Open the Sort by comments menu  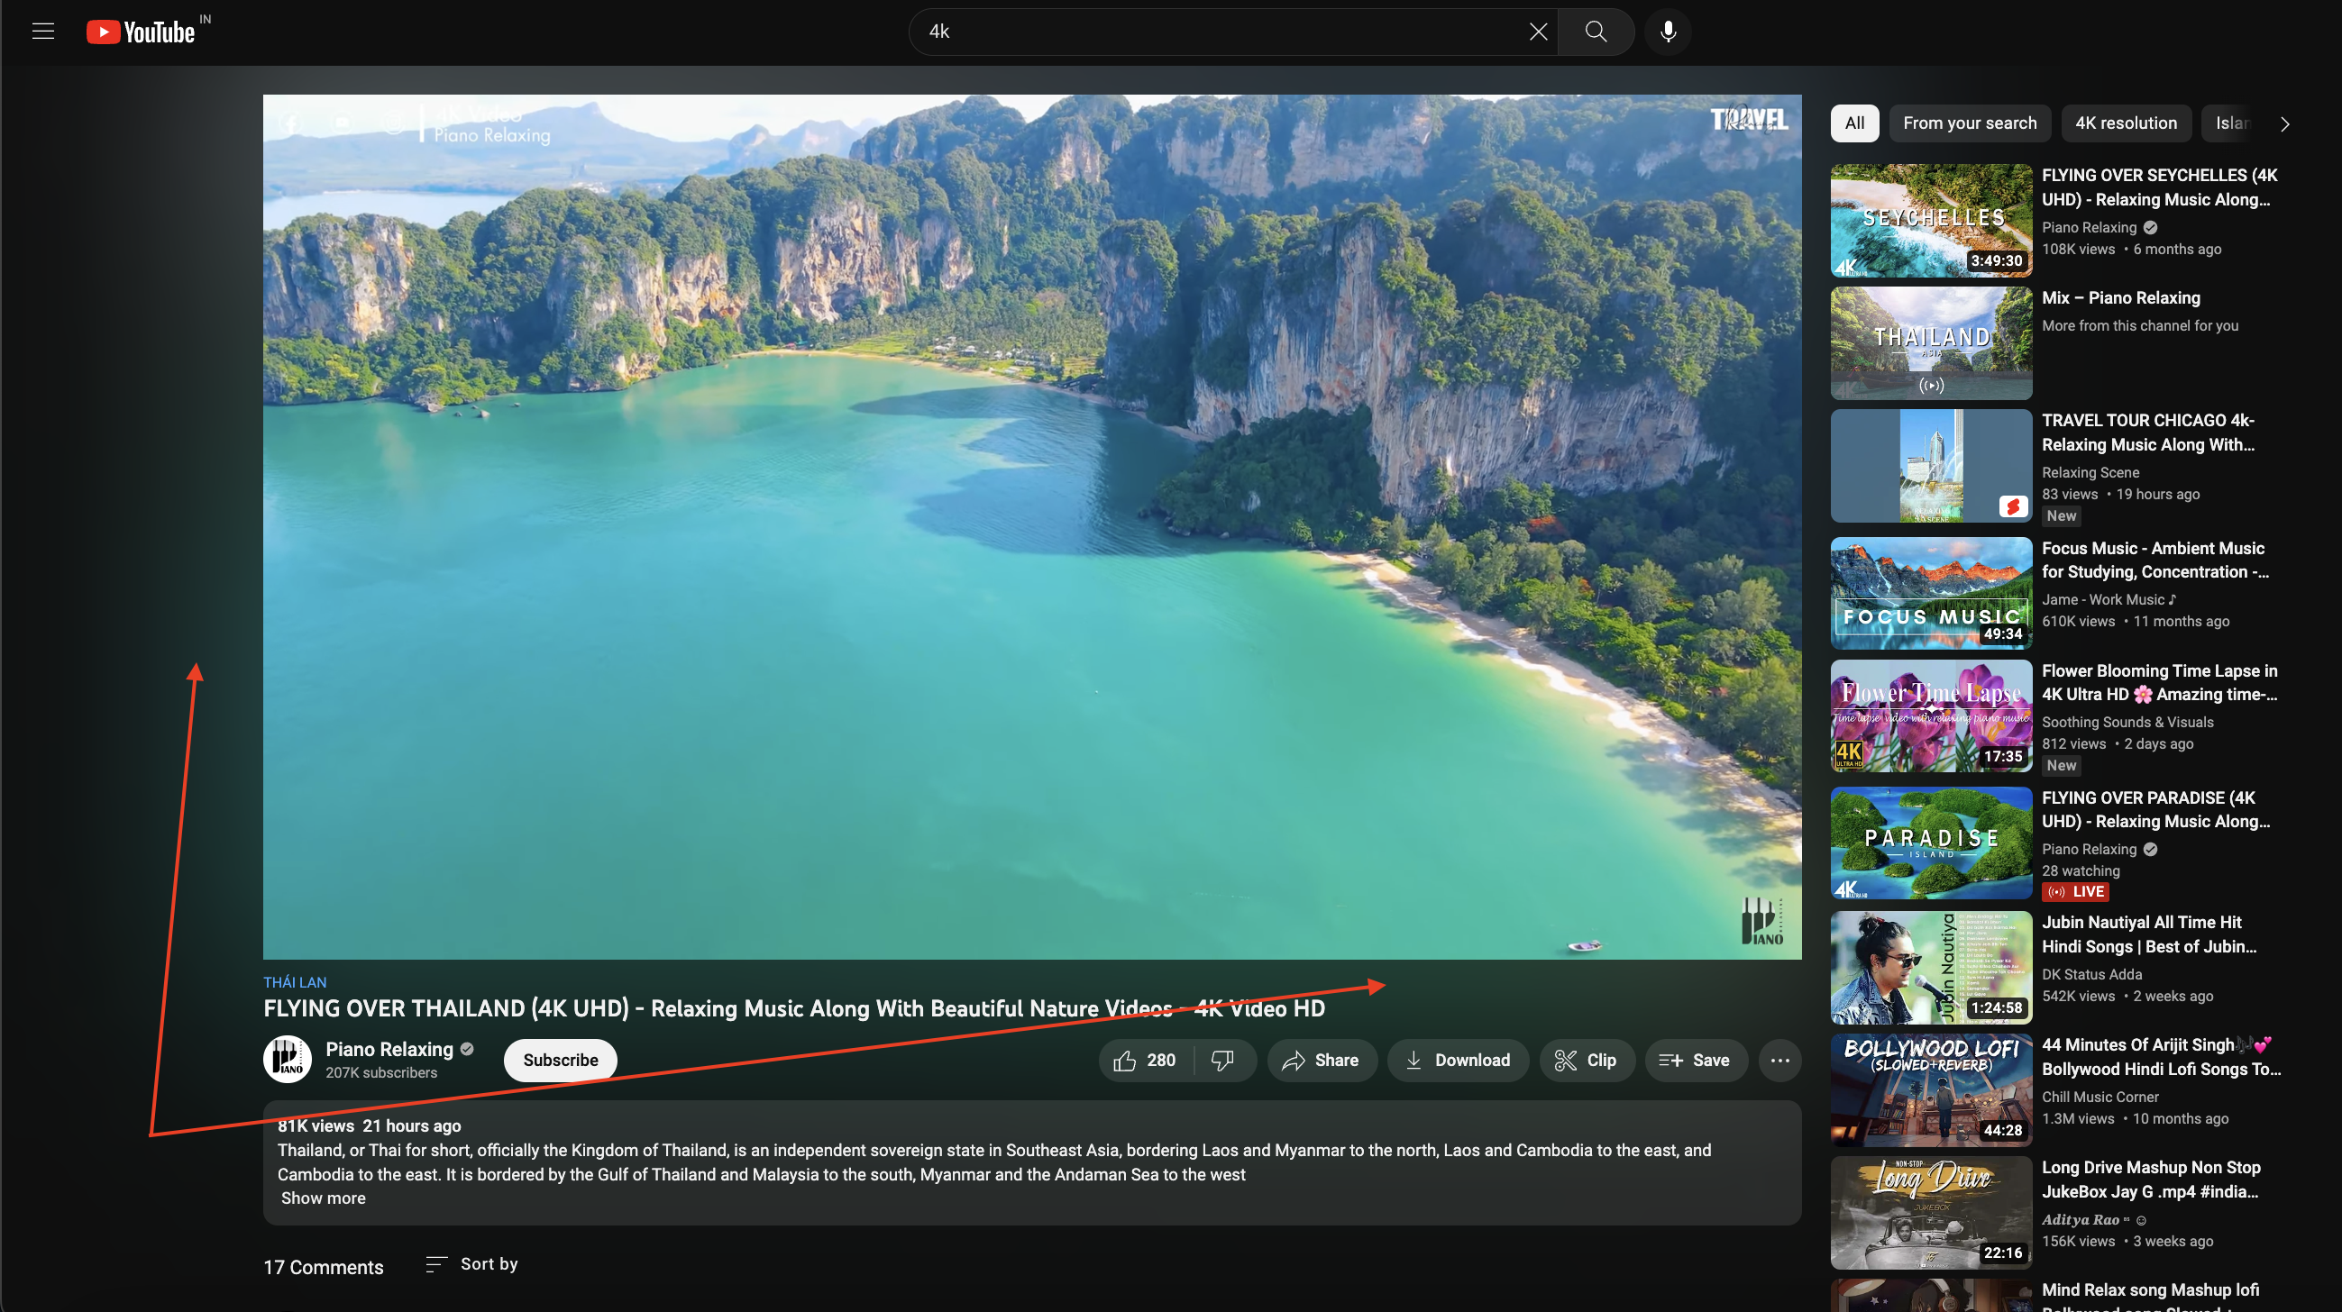(471, 1264)
